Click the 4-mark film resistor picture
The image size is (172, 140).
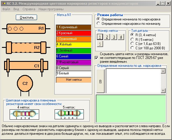(24, 114)
